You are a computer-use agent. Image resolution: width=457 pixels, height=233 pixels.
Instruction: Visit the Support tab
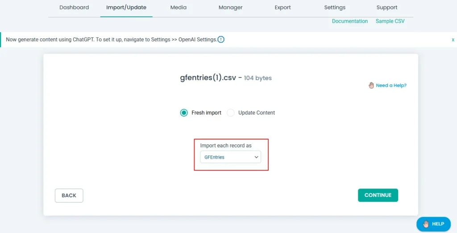(387, 8)
